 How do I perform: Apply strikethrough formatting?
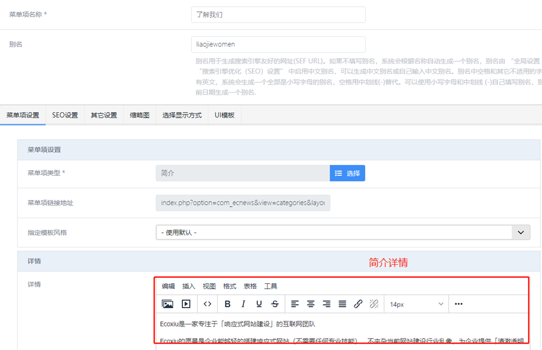coord(275,304)
